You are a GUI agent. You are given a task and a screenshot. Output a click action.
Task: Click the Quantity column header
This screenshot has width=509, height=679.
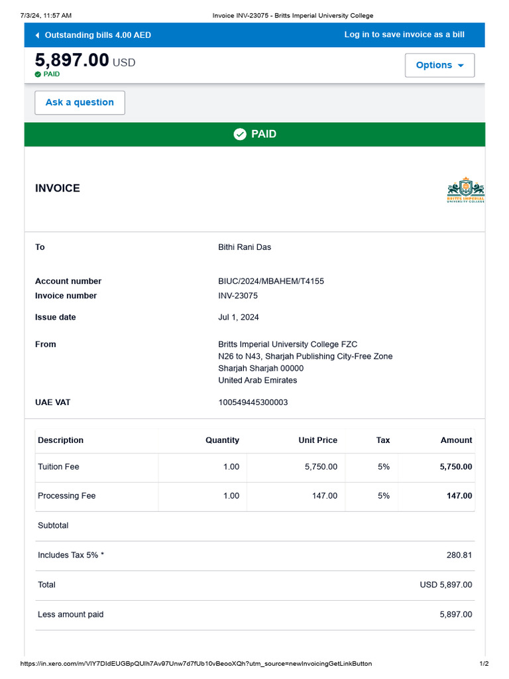222,440
